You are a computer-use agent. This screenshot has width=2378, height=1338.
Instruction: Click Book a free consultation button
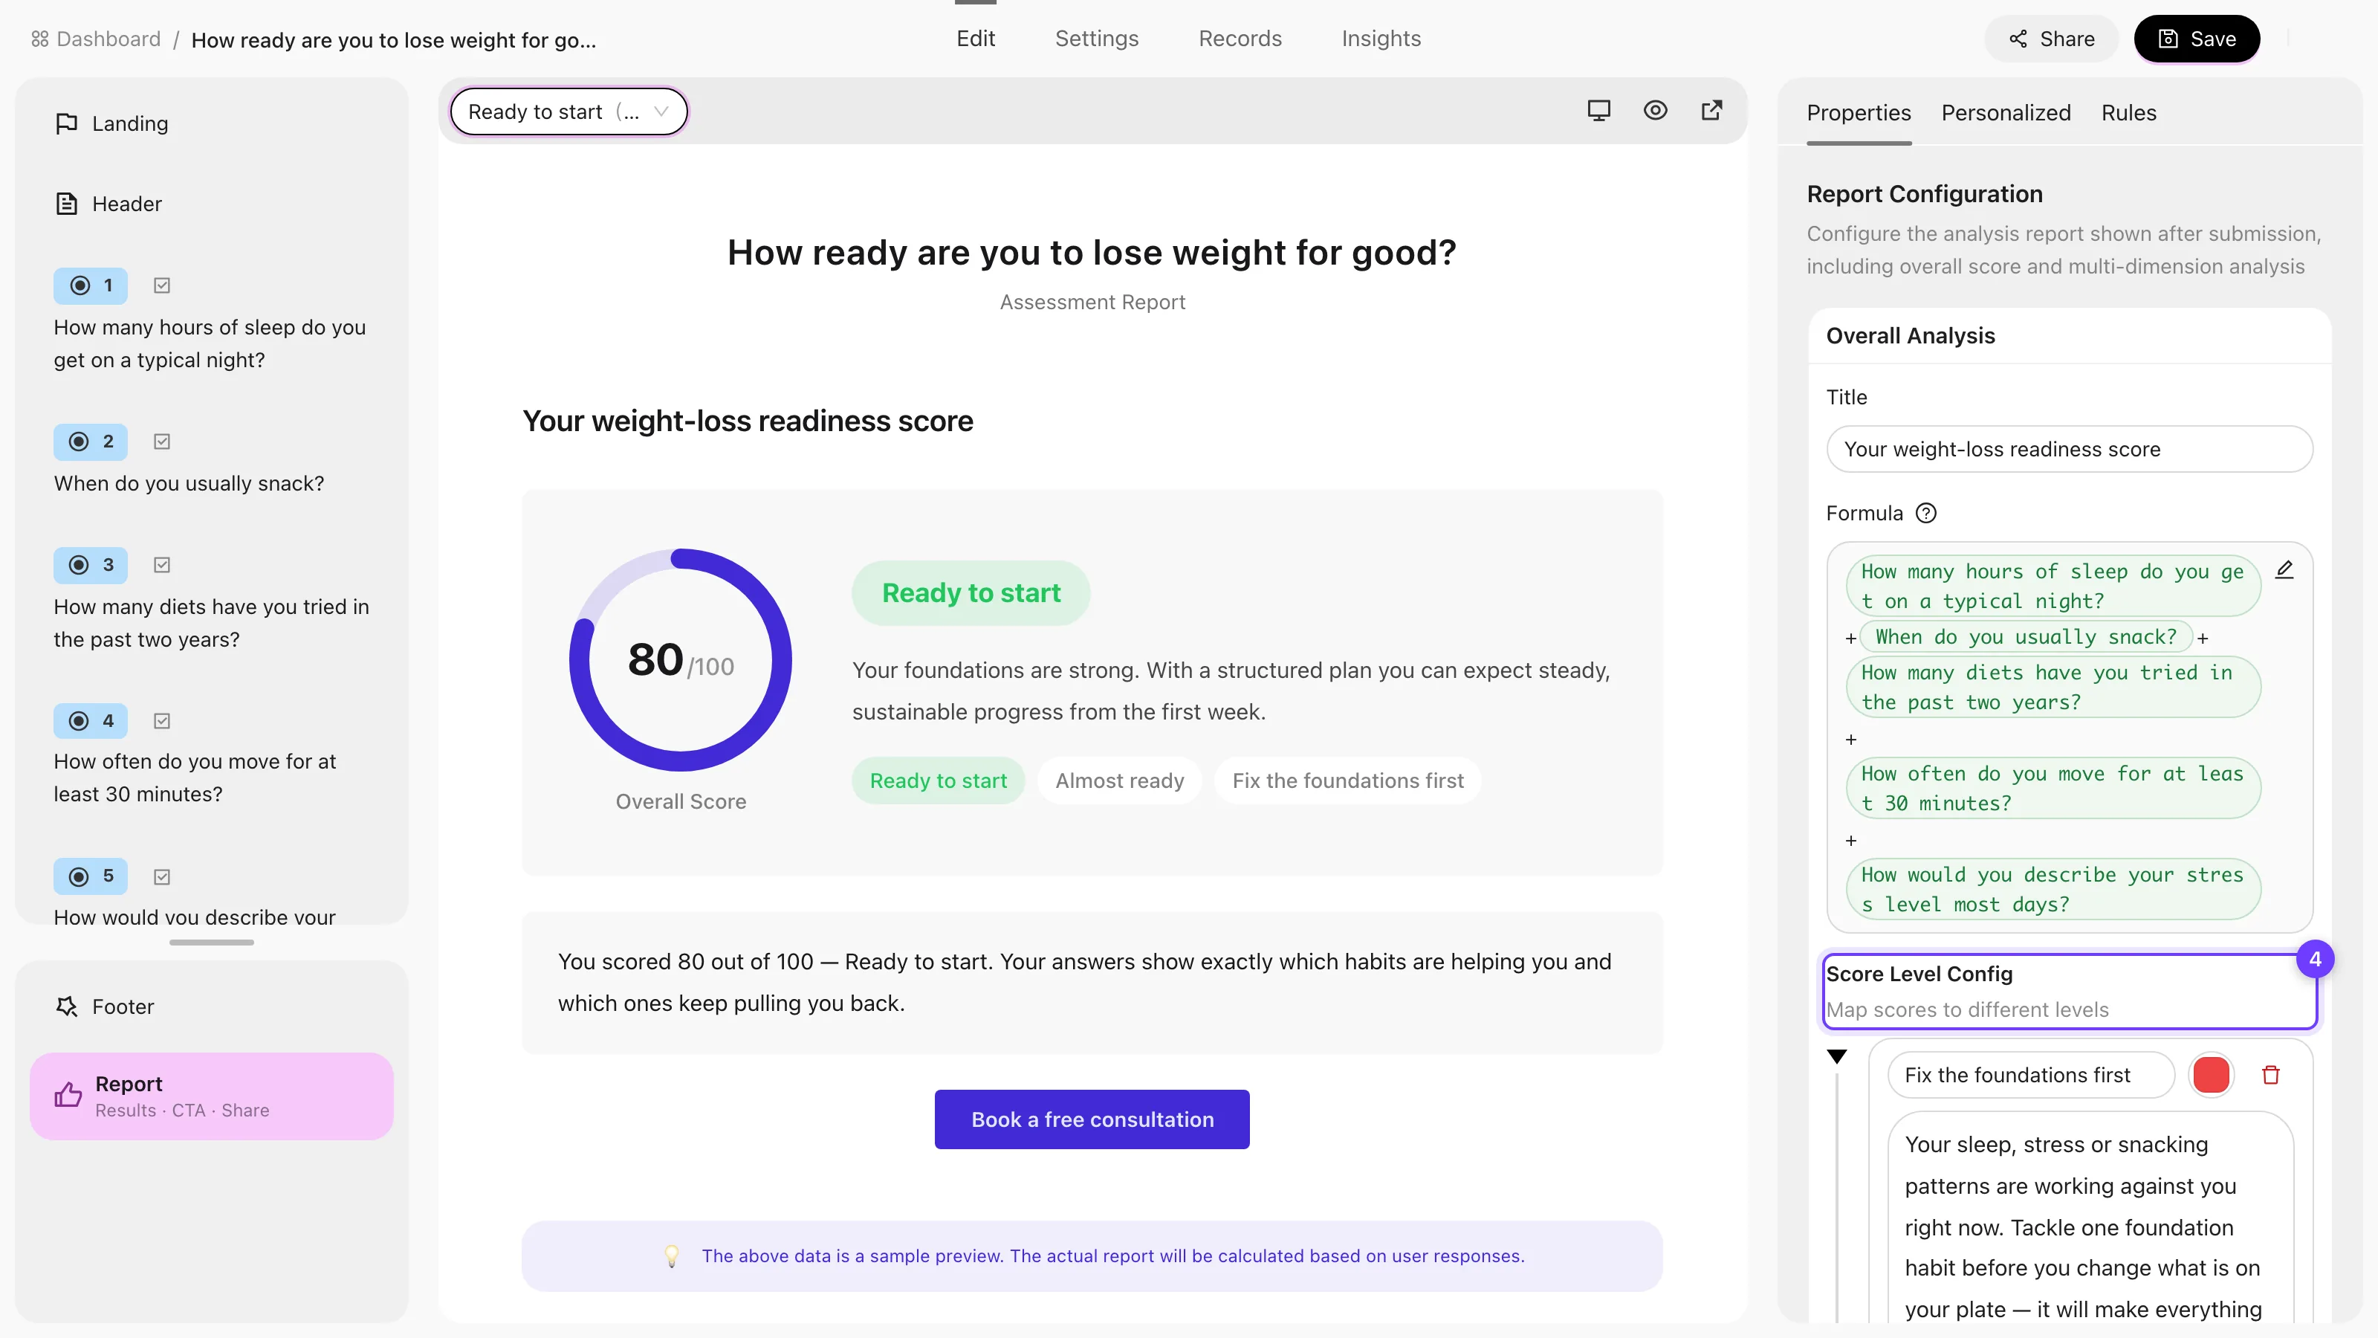1092,1119
